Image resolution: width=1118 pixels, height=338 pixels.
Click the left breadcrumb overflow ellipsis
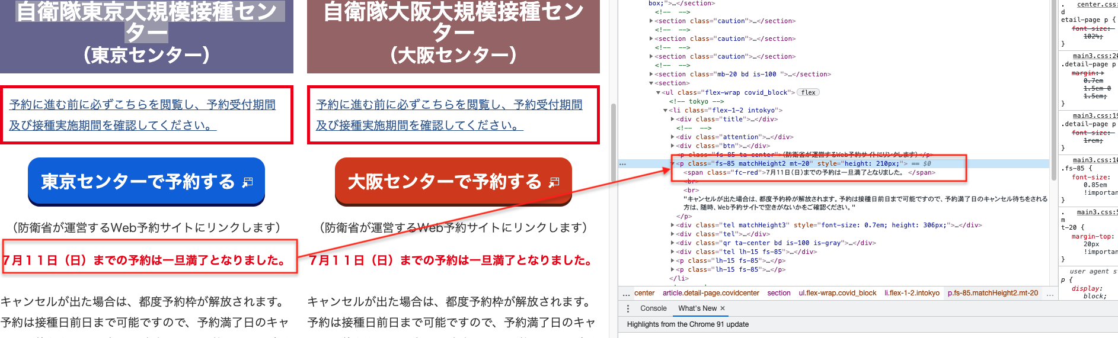pos(626,294)
